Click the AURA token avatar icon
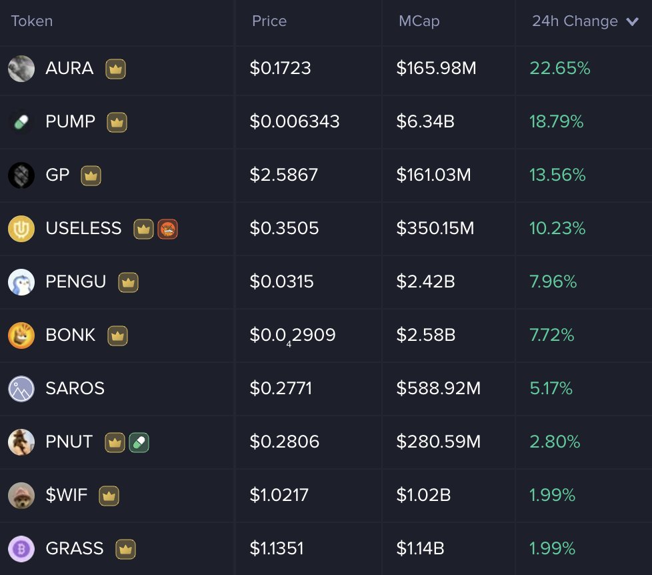652x575 pixels. 21,69
